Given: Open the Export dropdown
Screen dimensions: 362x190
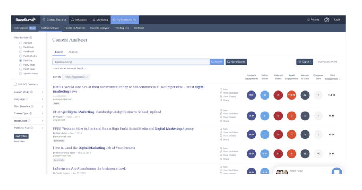Looking at the screenshot, I should 305,62.
